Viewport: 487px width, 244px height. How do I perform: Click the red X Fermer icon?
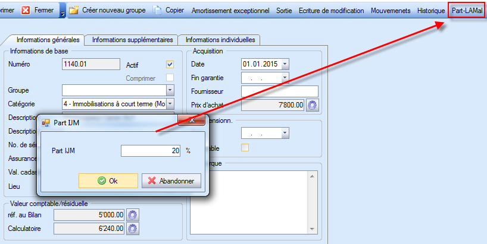coord(26,10)
